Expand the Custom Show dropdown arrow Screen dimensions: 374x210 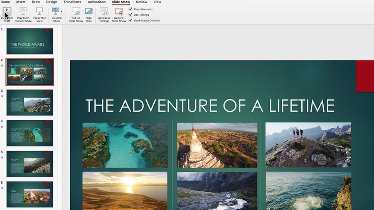click(x=62, y=11)
